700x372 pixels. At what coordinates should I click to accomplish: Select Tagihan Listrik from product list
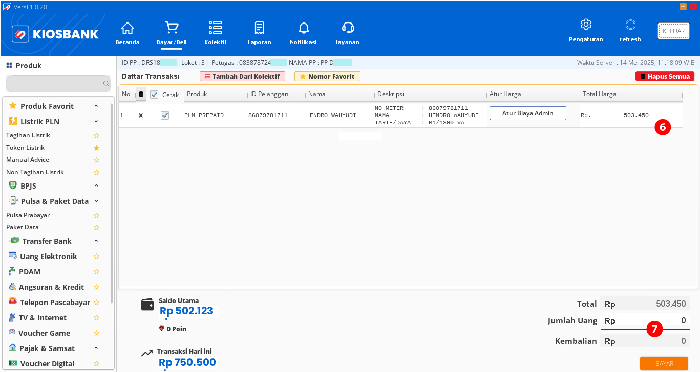click(x=28, y=135)
